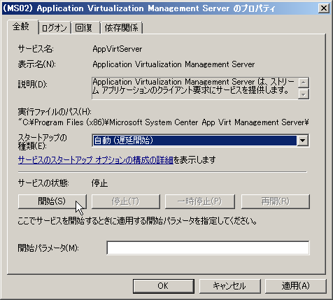The height and width of the screenshot is (300, 333).
Task: Click the 停止 service status value
Action: [99, 183]
